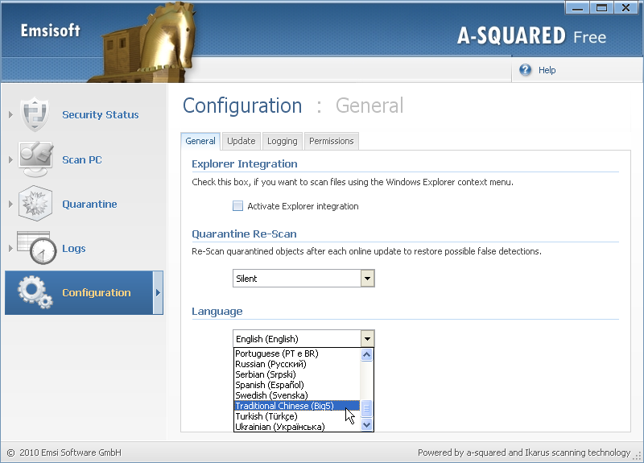Select Portuguese (PT e BR) language

click(x=297, y=353)
